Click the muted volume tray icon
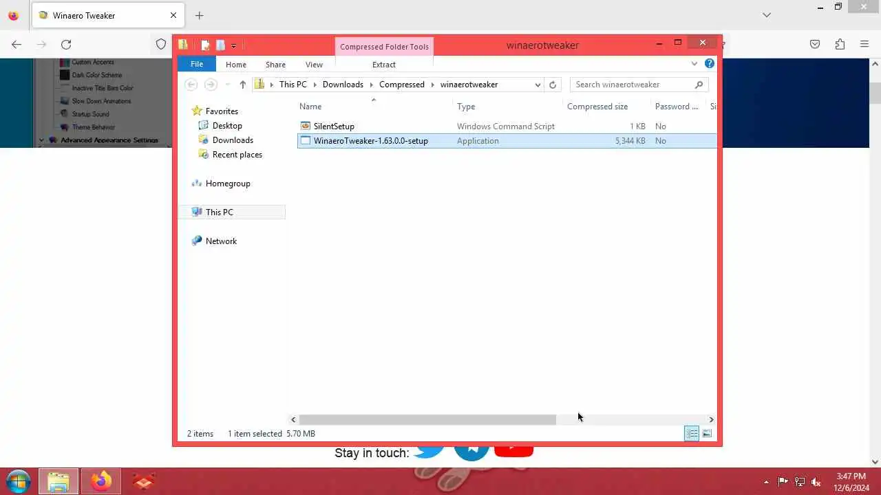The image size is (881, 495). 816,482
